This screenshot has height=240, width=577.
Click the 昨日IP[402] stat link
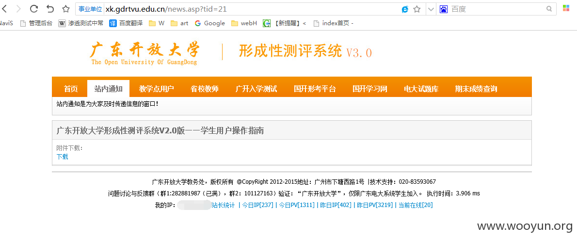(336, 205)
